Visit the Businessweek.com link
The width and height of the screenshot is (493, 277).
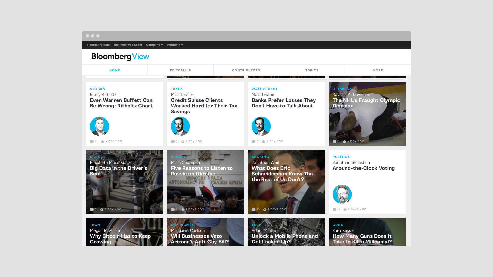[x=128, y=45]
